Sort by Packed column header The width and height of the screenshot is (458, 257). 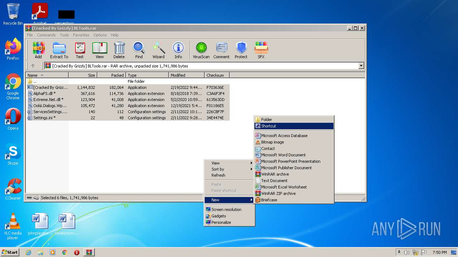pos(111,75)
